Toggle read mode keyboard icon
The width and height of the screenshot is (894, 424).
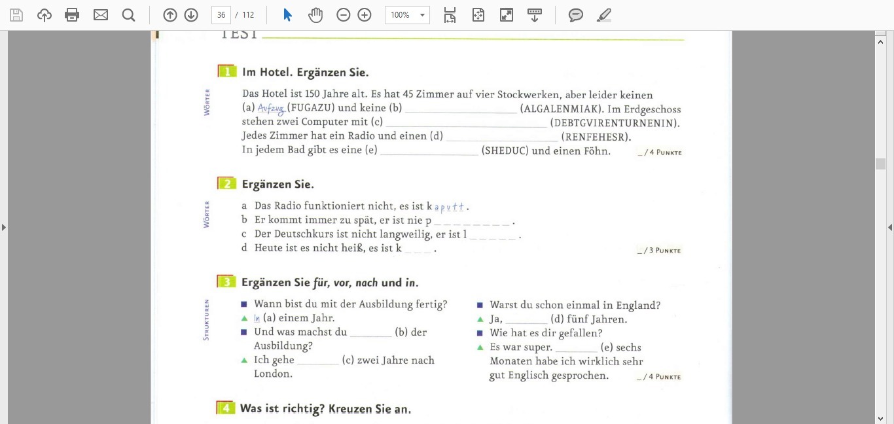pyautogui.click(x=535, y=15)
